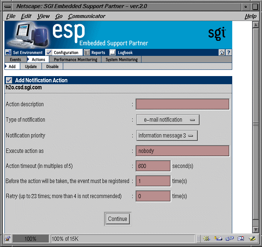Click the 100% of 15K status text
The image size is (262, 247).
[x=65, y=239]
